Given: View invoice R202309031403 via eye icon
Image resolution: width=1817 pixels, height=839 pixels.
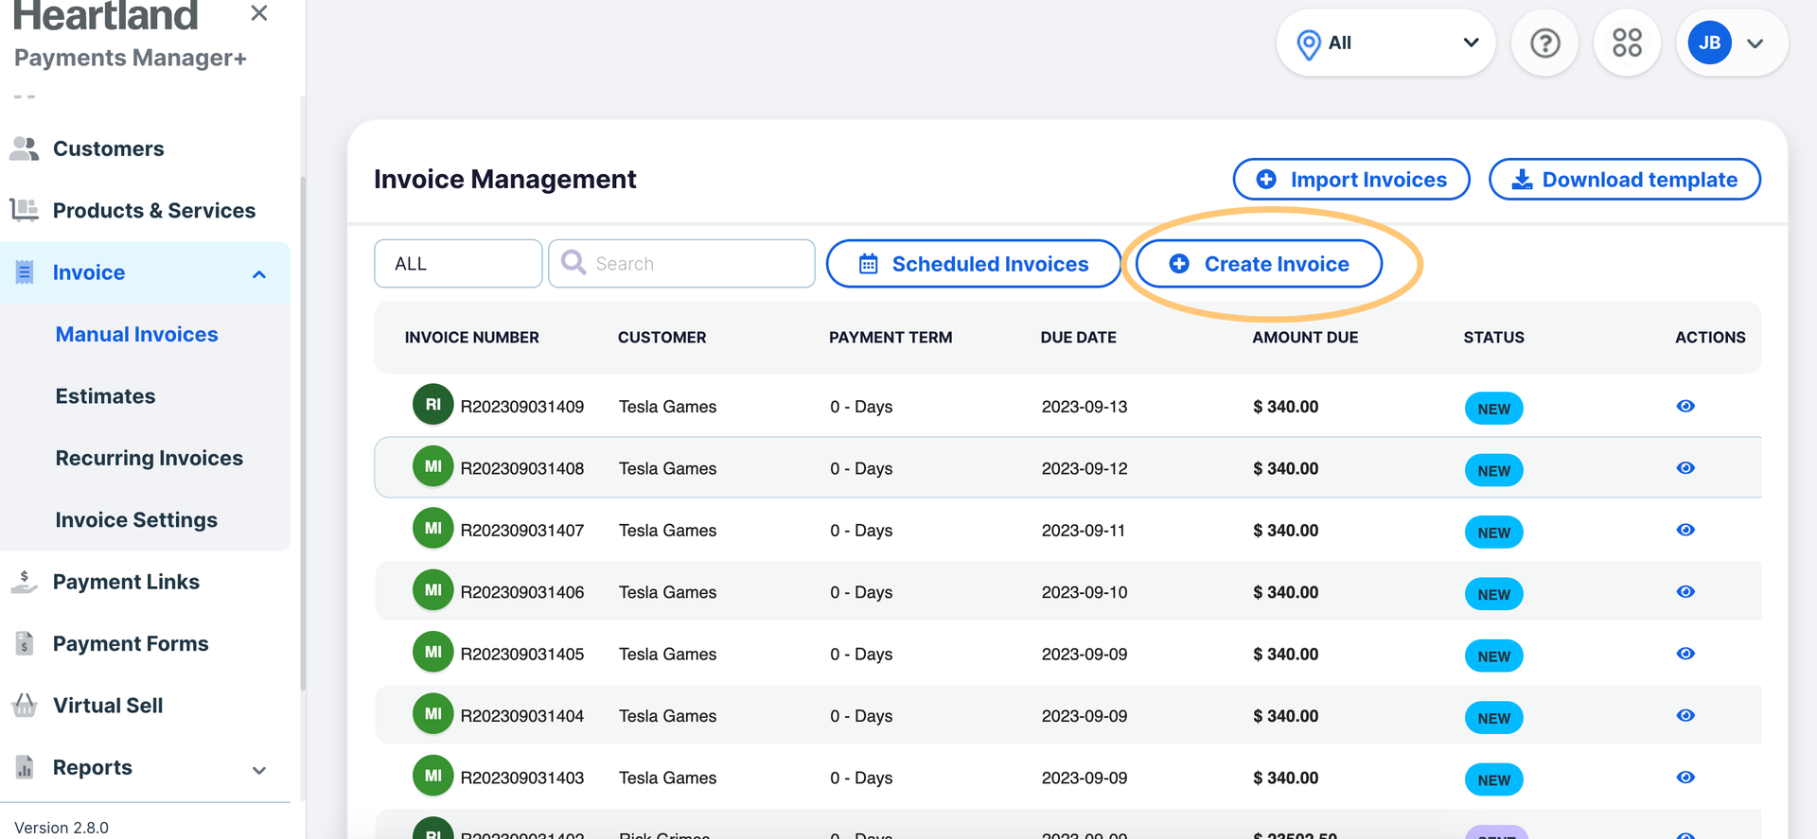Looking at the screenshot, I should pos(1685,778).
